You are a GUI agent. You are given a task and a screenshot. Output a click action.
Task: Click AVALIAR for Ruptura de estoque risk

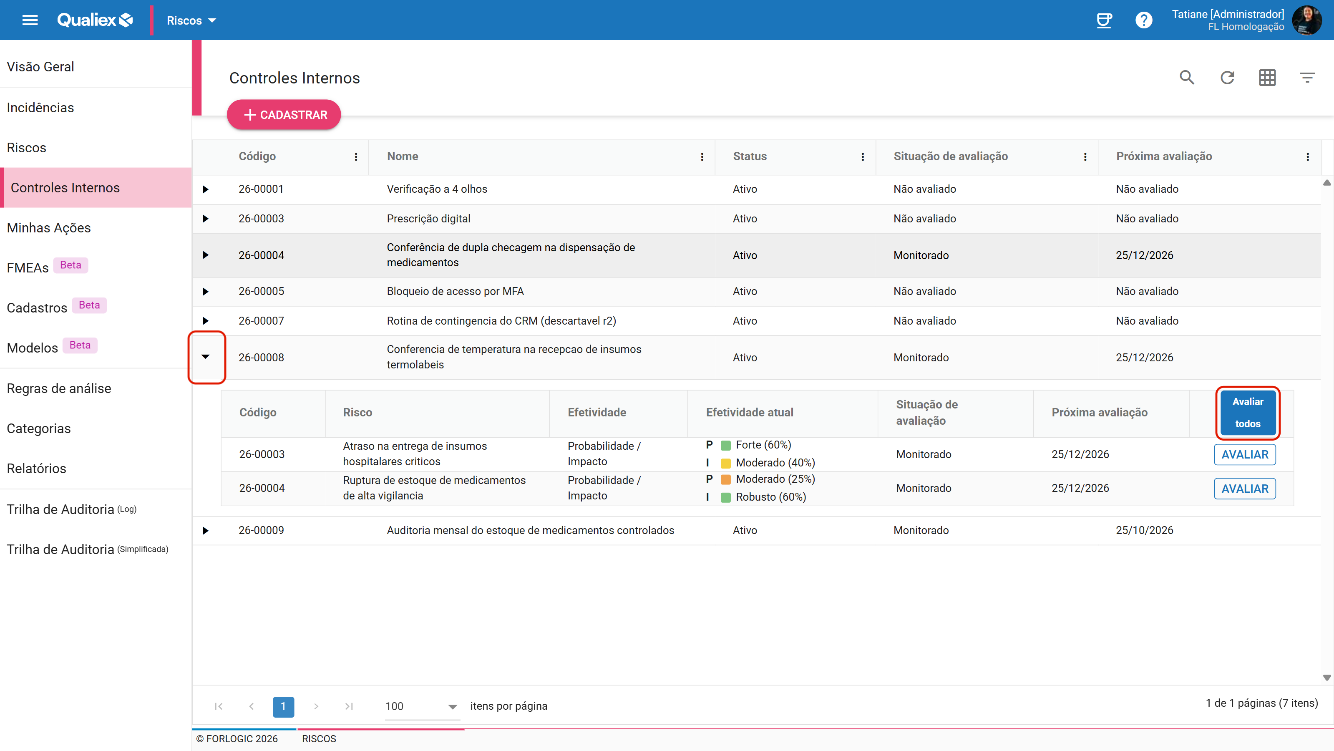point(1245,489)
